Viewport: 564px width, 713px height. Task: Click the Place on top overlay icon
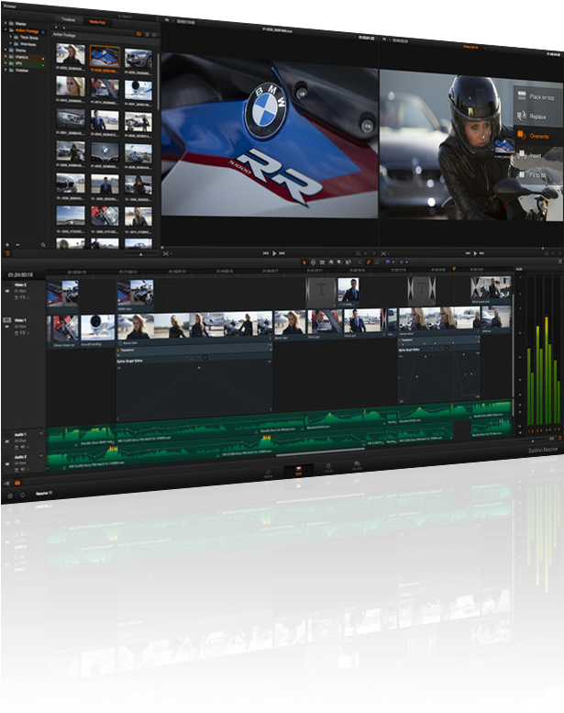[x=522, y=95]
